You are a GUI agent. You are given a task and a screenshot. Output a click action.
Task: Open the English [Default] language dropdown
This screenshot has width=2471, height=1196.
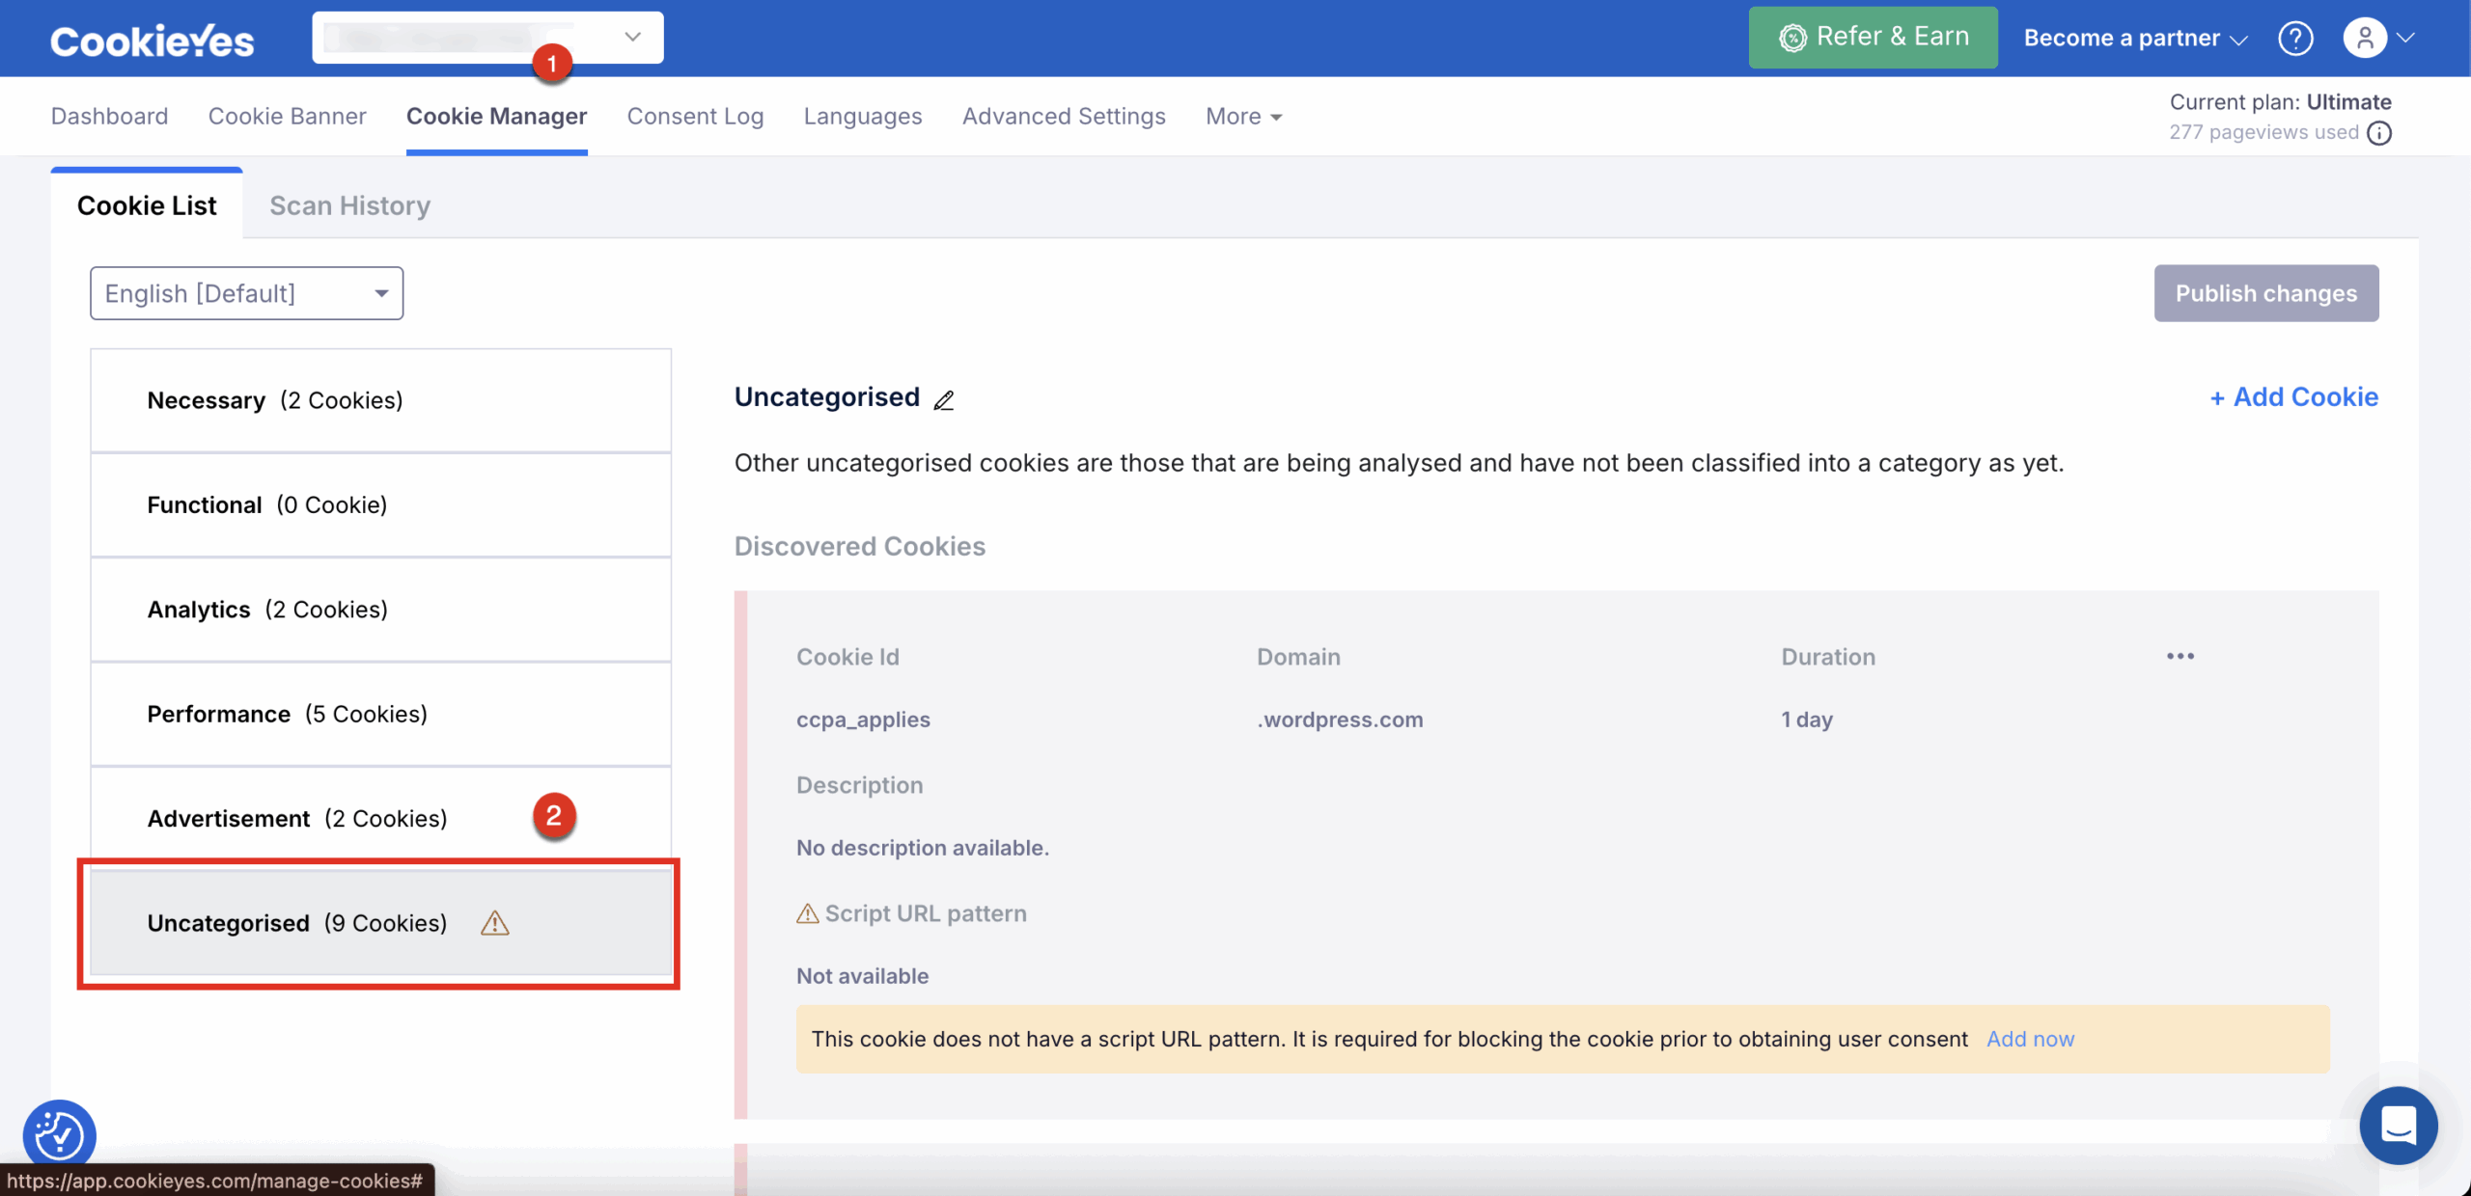click(x=246, y=293)
